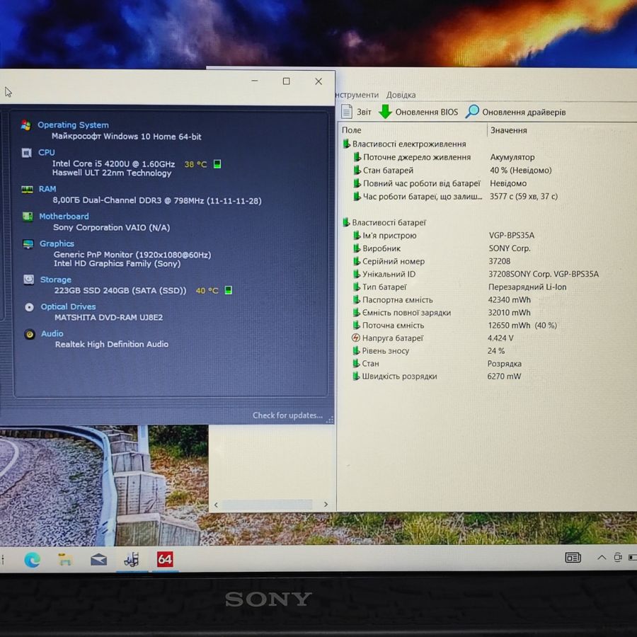Click the CPU temperature indicator next to 38 °C

[217, 163]
